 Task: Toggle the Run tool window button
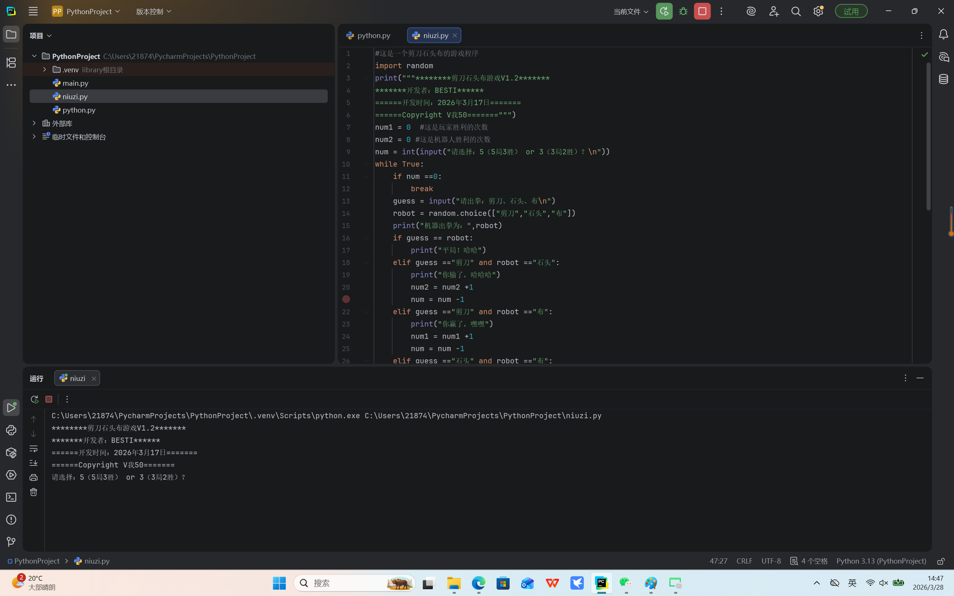(11, 407)
